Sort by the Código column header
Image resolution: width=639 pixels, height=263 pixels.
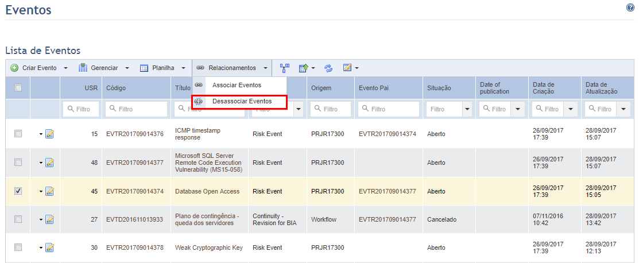click(x=116, y=88)
